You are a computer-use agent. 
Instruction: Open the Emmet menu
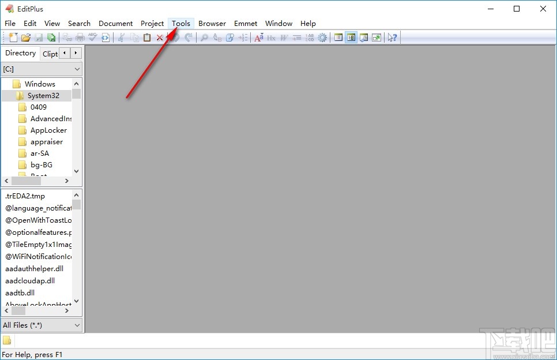[246, 24]
